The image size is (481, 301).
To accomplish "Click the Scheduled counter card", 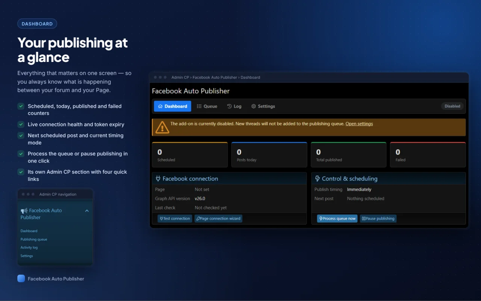I will coord(190,155).
